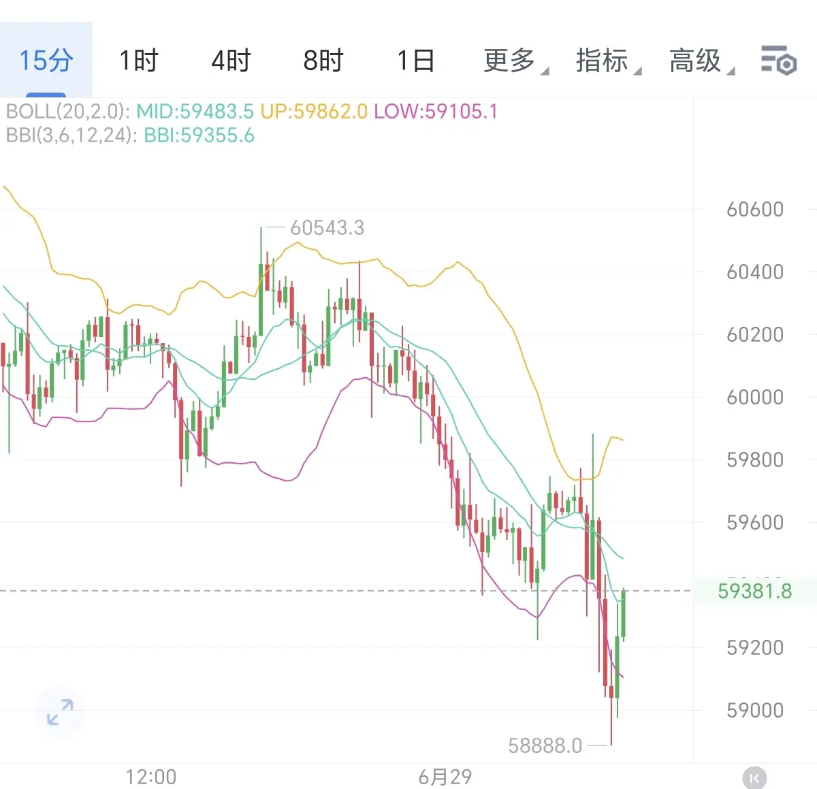
Task: Tap the current price tag 59381.8
Action: [x=755, y=591]
